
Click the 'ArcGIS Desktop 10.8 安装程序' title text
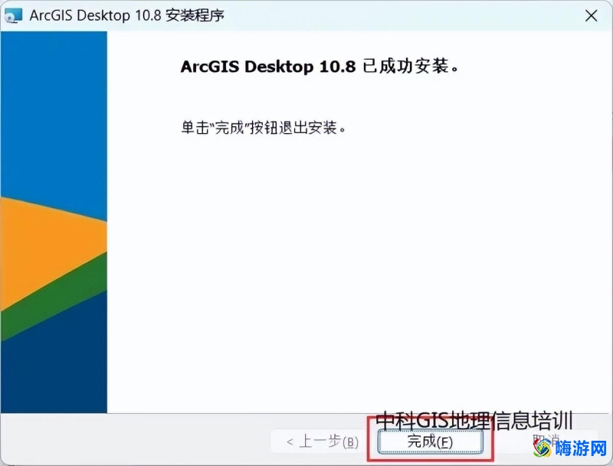coord(127,15)
